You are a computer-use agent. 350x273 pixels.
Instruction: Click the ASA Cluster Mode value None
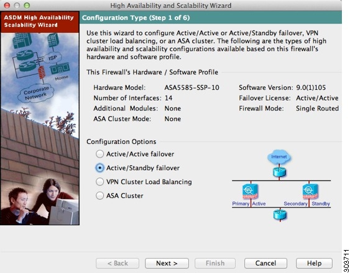point(173,119)
